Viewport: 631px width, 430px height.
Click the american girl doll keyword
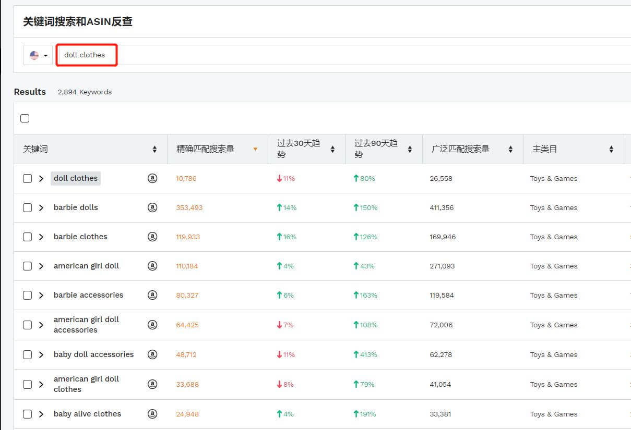point(86,266)
